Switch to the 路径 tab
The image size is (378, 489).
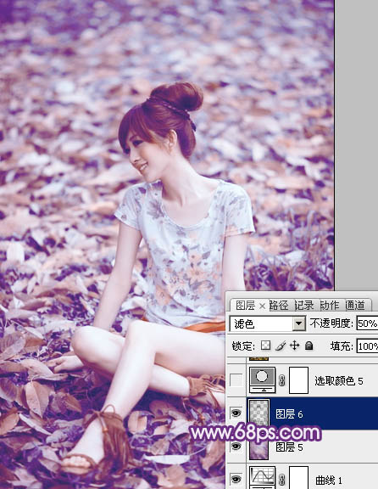point(279,306)
